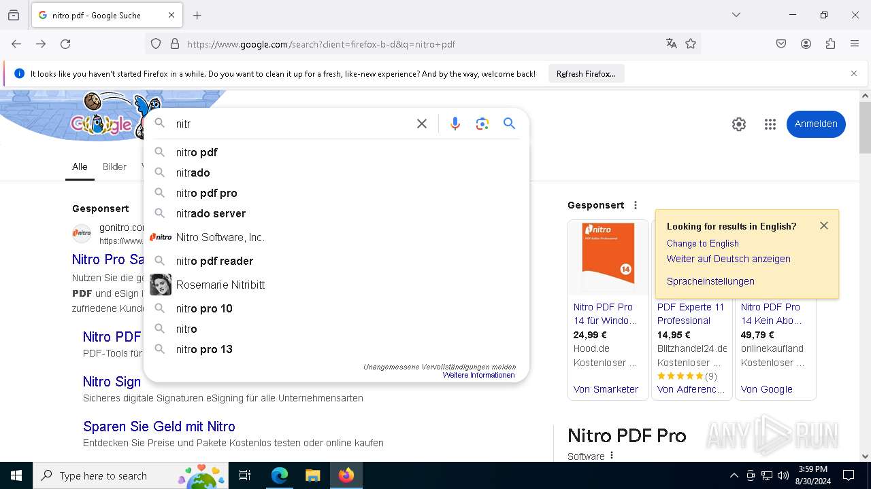This screenshot has height=489, width=871.
Task: Select the 'nitro pdf pro' suggestion
Action: pos(336,193)
